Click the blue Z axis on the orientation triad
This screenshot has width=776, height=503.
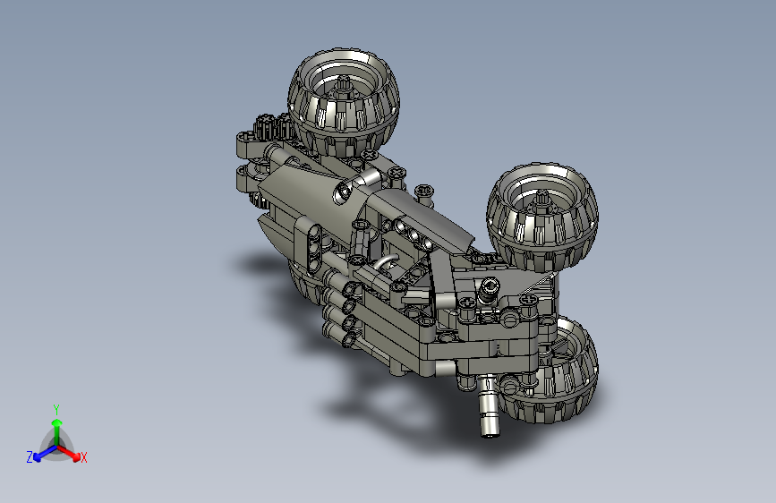[45, 453]
